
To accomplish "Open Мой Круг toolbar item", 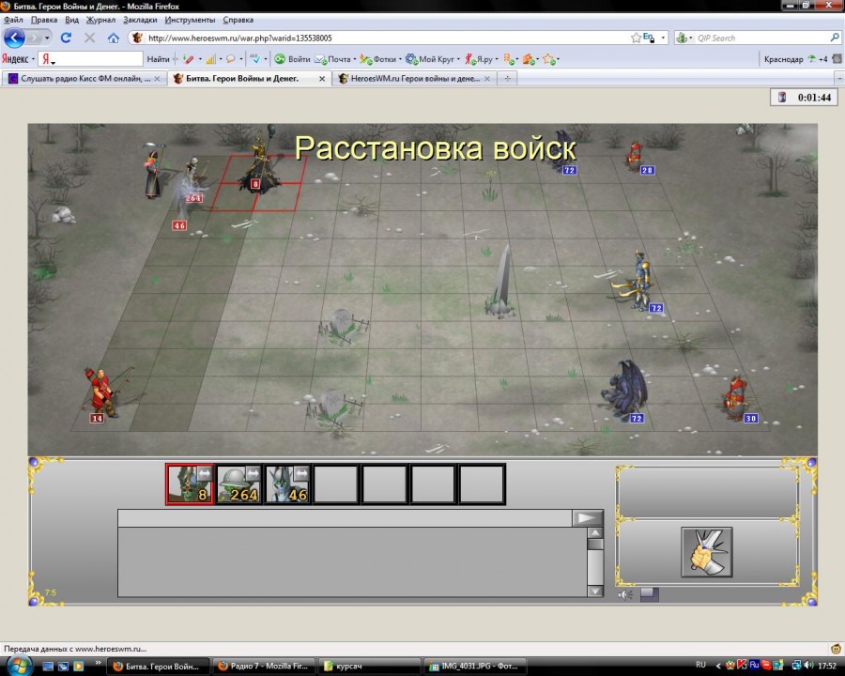I will [430, 59].
